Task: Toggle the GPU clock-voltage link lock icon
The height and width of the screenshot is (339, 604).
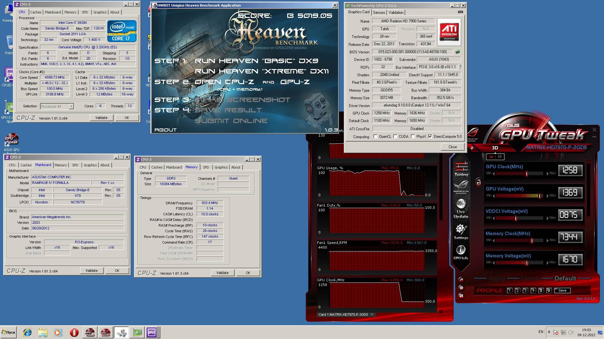Action: (478, 182)
